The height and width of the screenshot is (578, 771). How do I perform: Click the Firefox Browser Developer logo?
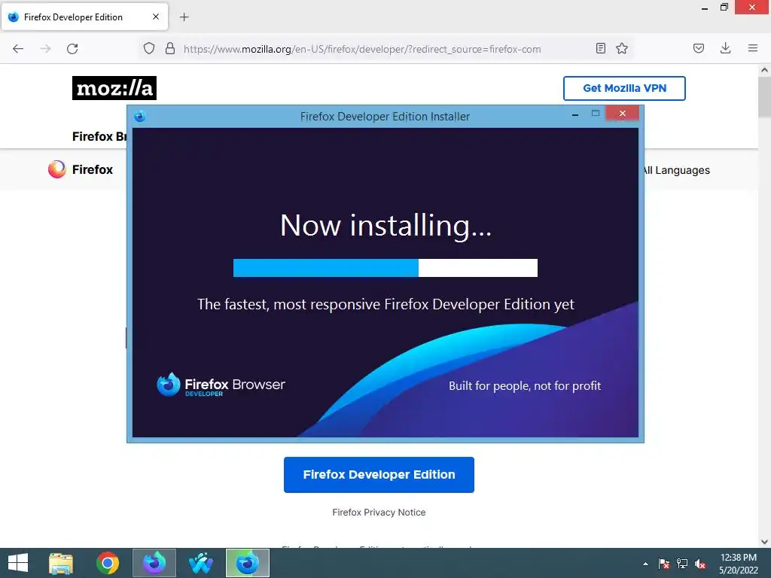coord(221,385)
